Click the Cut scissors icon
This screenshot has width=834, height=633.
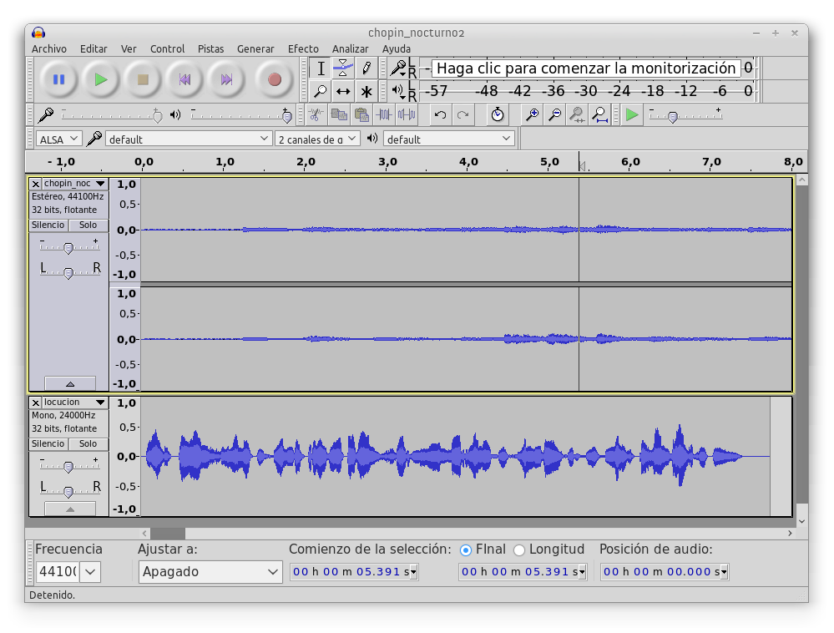click(x=316, y=114)
